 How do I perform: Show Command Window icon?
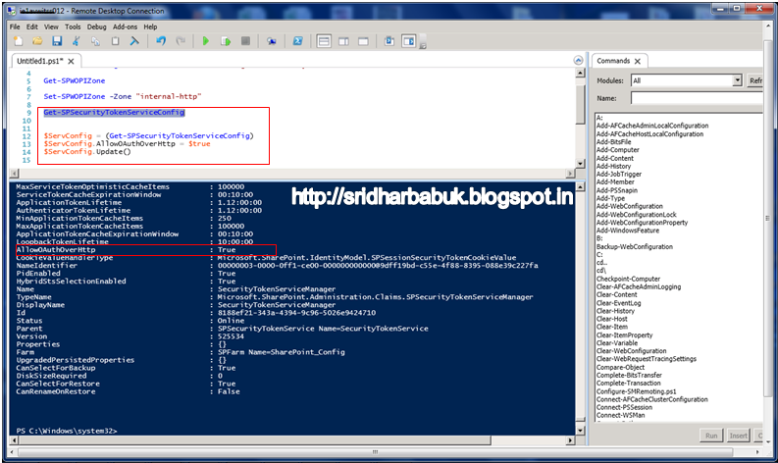point(389,41)
